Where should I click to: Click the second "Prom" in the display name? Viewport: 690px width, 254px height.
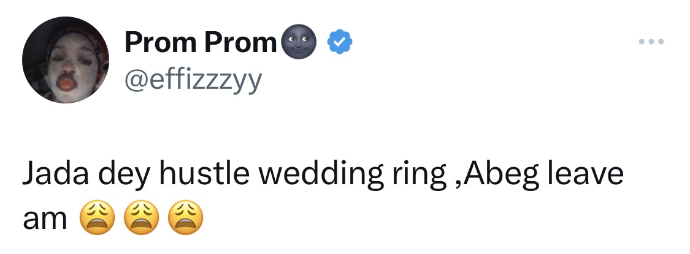tap(240, 42)
